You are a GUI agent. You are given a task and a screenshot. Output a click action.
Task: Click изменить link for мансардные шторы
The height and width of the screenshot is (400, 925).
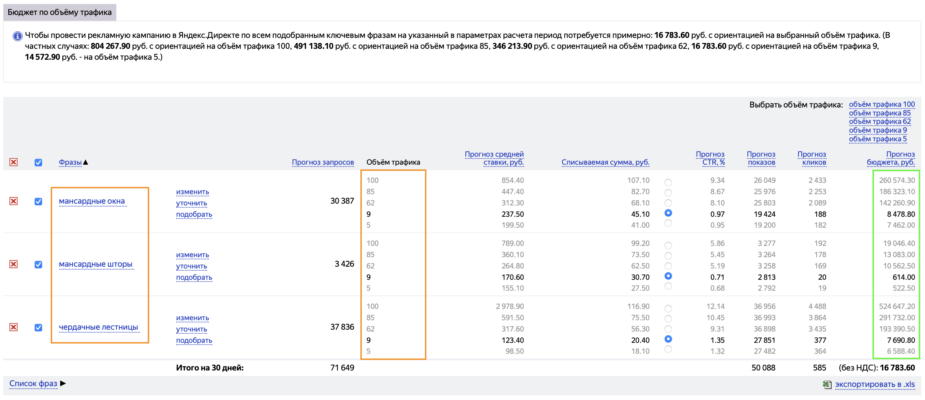pyautogui.click(x=192, y=255)
